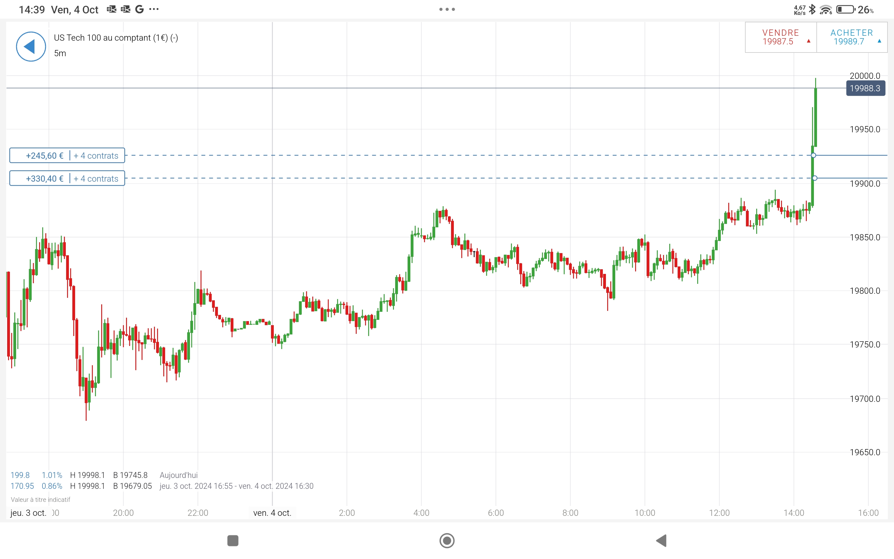Tap the Google G notification icon
The height and width of the screenshot is (559, 894).
point(139,9)
